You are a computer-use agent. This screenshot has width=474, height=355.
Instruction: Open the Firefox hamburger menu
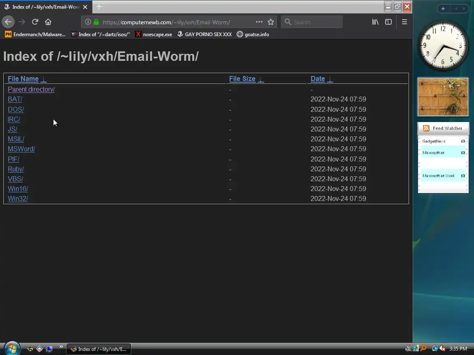pos(404,22)
